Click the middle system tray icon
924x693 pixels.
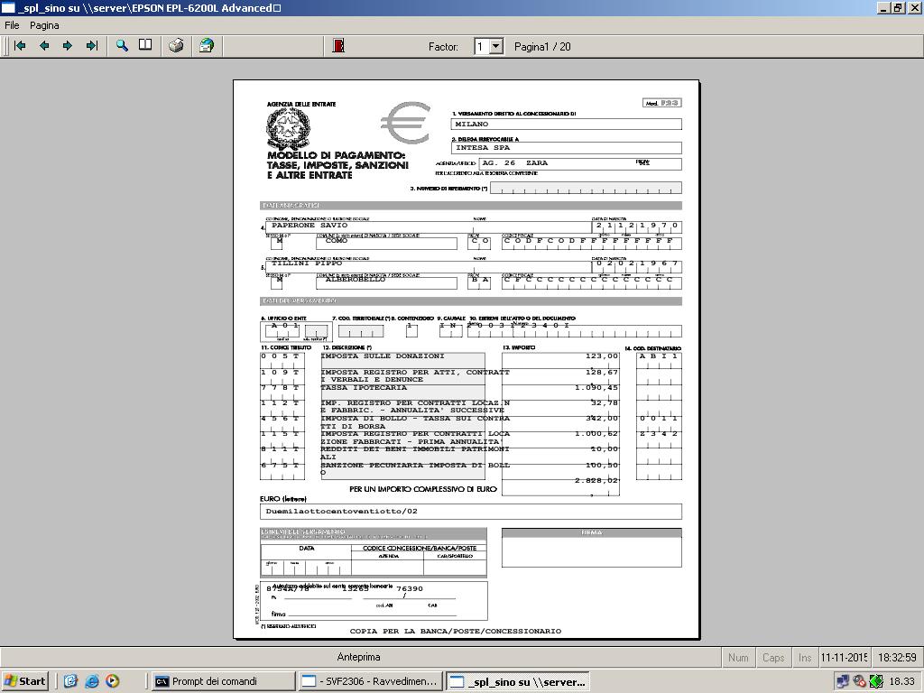pyautogui.click(x=859, y=681)
